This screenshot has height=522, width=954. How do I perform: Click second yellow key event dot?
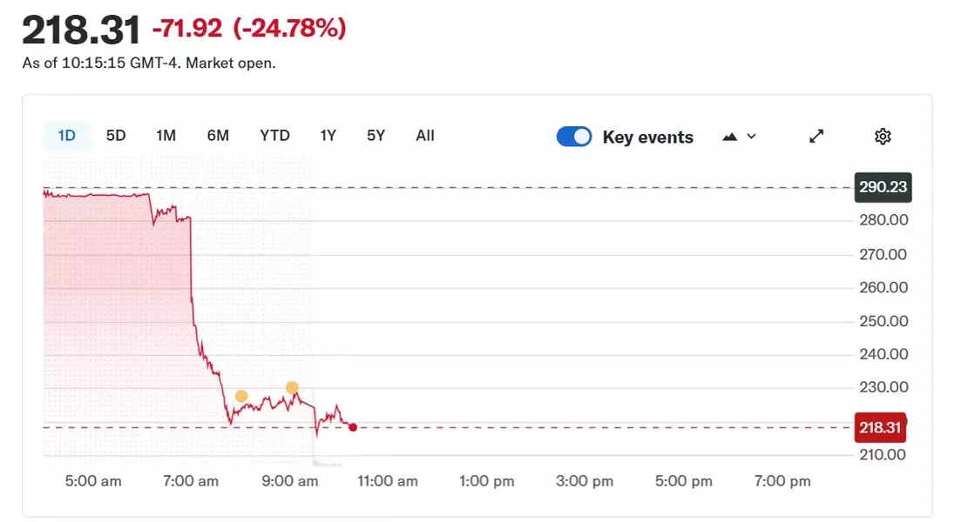[x=292, y=388]
